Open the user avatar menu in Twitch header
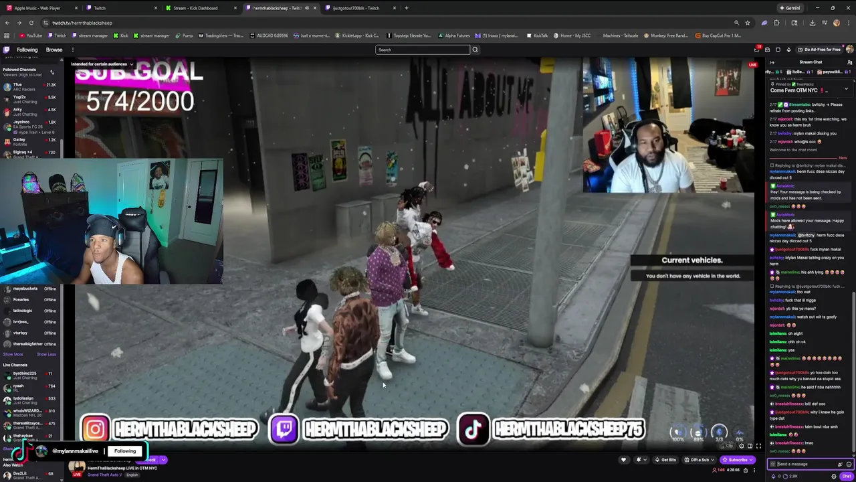Viewport: 856px width, 482px height. pos(849,49)
